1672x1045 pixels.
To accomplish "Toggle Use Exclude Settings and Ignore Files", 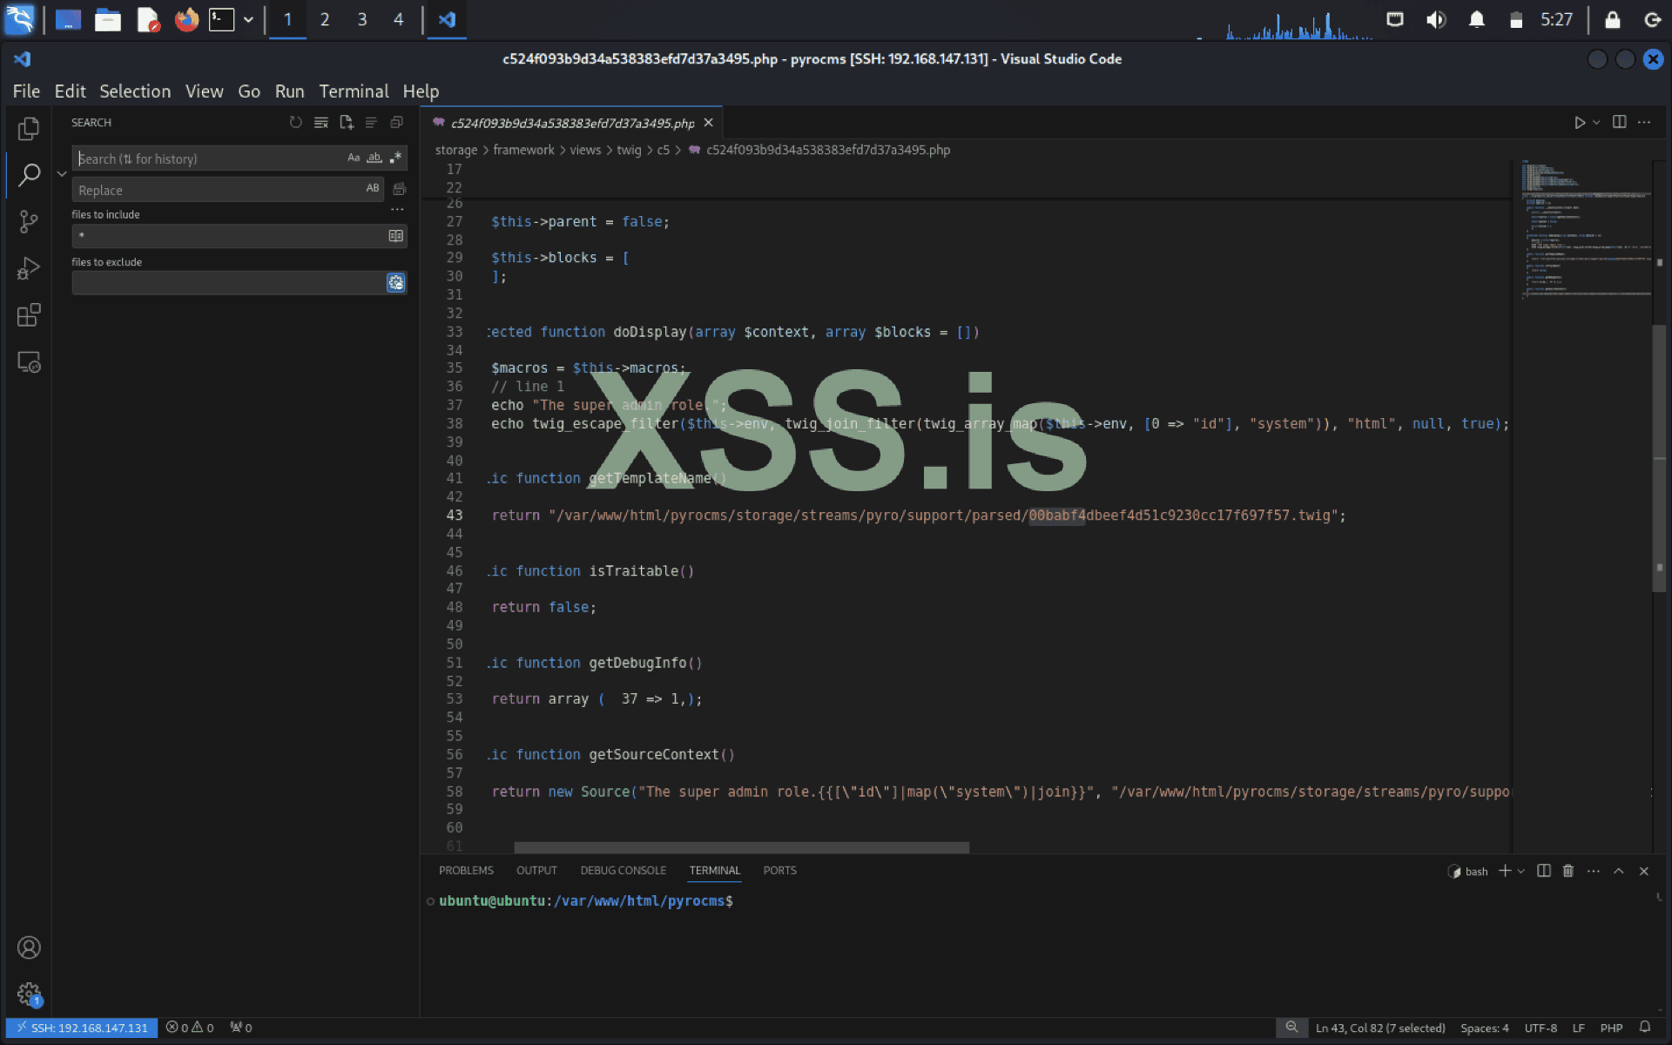I will click(x=396, y=282).
